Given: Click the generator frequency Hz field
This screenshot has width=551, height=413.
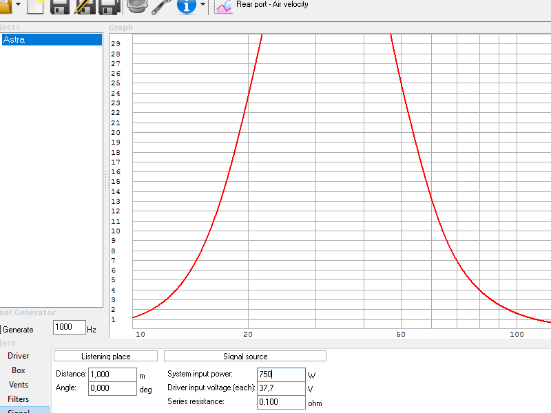Looking at the screenshot, I should (69, 328).
